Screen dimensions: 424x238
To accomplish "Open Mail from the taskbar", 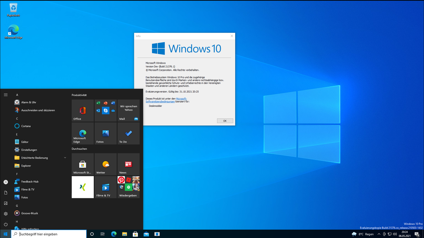I will click(146, 234).
